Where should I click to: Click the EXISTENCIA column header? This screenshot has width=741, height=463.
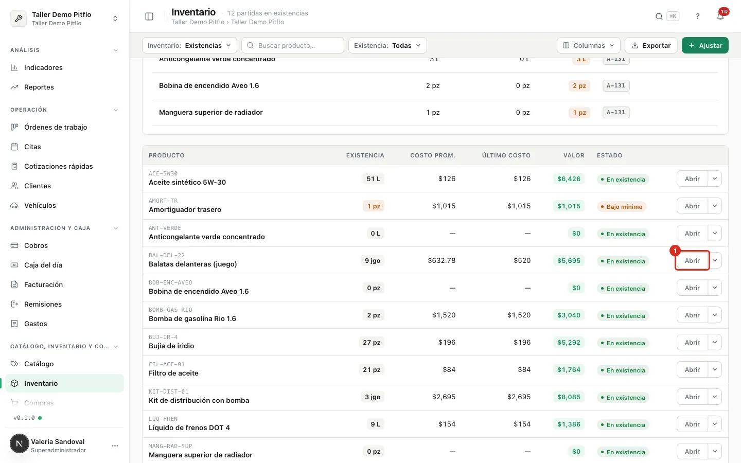[365, 155]
